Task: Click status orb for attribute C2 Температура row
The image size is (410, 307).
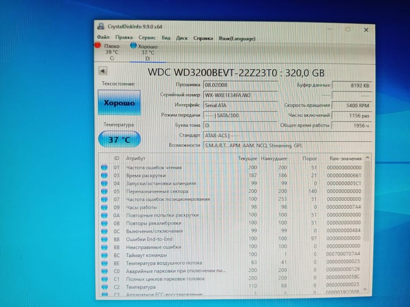Action: point(104,287)
